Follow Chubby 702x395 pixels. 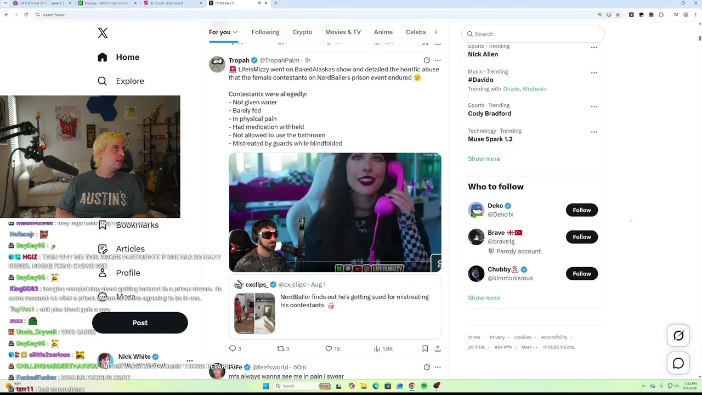pyautogui.click(x=582, y=274)
